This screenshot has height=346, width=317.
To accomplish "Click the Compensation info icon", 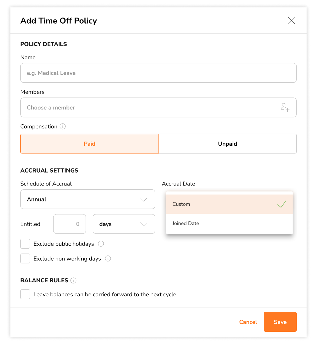I will click(63, 126).
